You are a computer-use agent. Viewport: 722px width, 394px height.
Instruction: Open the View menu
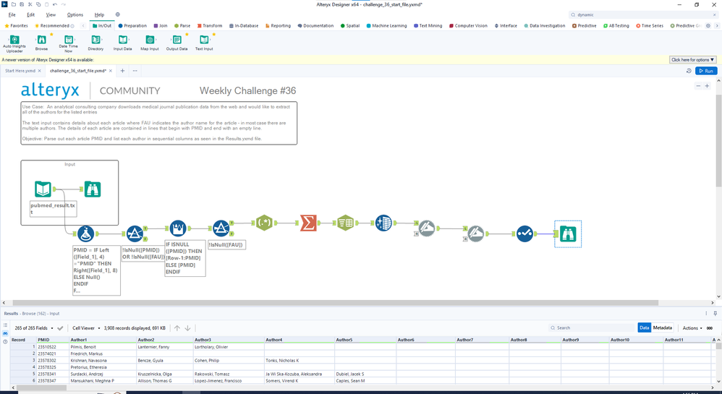[x=51, y=14]
